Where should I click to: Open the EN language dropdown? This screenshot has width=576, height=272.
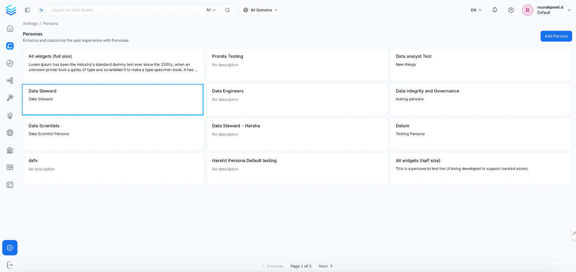pyautogui.click(x=476, y=10)
